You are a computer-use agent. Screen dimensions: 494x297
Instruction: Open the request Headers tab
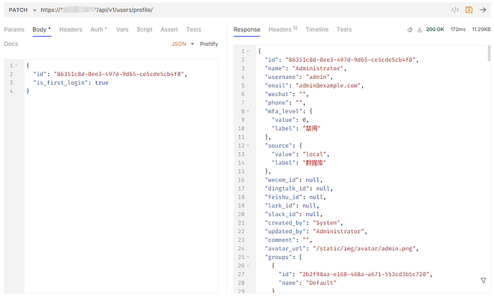[x=70, y=29]
